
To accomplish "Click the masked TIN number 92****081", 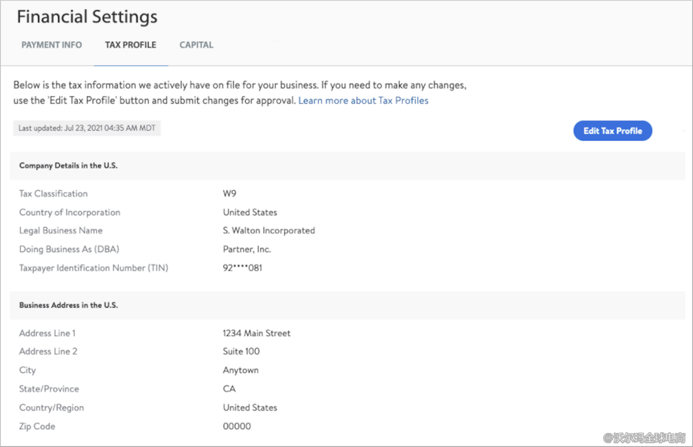I will [242, 268].
